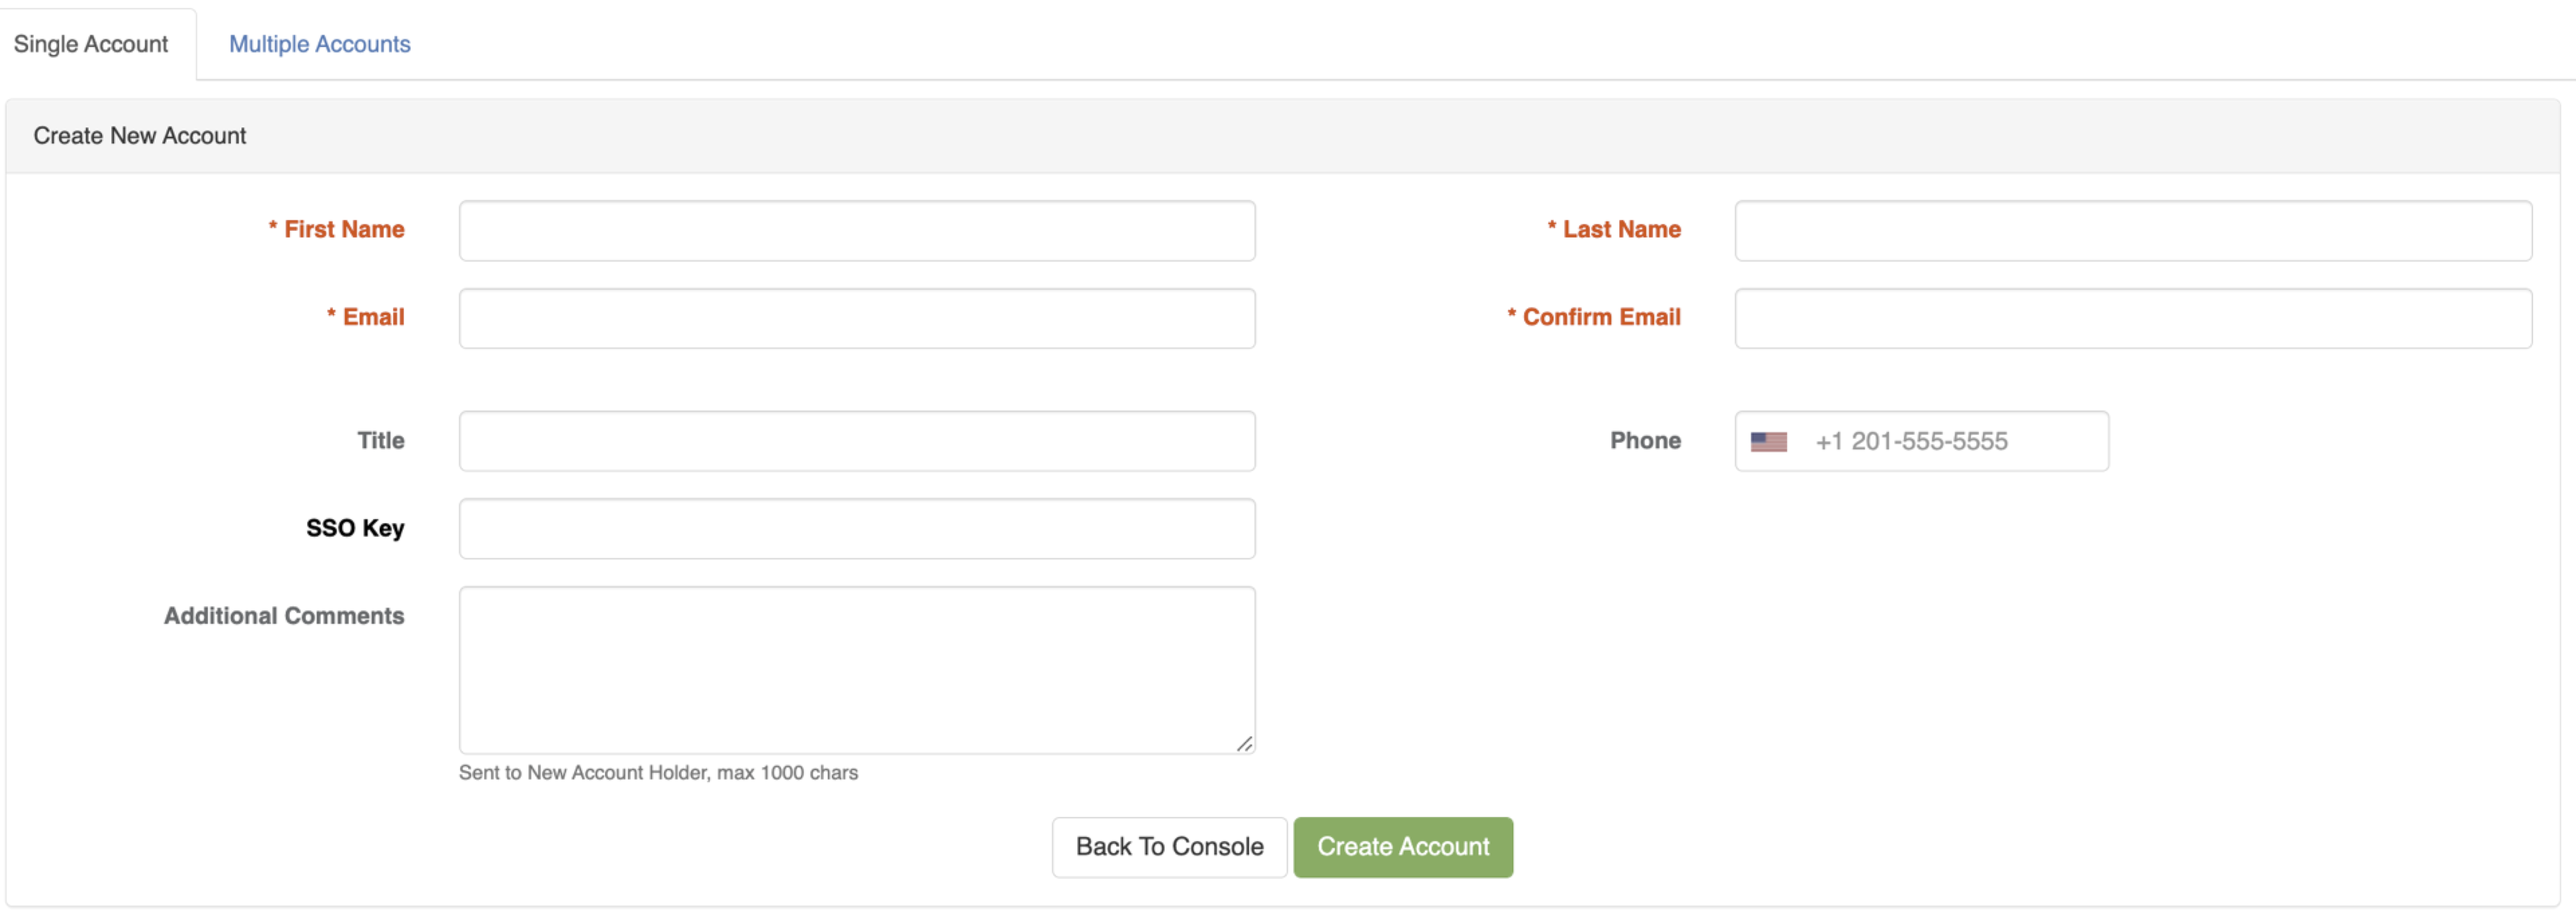Viewport: 2576px width, 923px height.
Task: Select the SSO Key input field
Action: (857, 529)
